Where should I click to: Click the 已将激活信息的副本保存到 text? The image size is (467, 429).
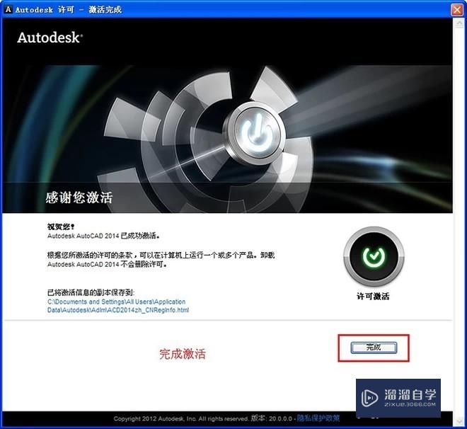pyautogui.click(x=91, y=292)
